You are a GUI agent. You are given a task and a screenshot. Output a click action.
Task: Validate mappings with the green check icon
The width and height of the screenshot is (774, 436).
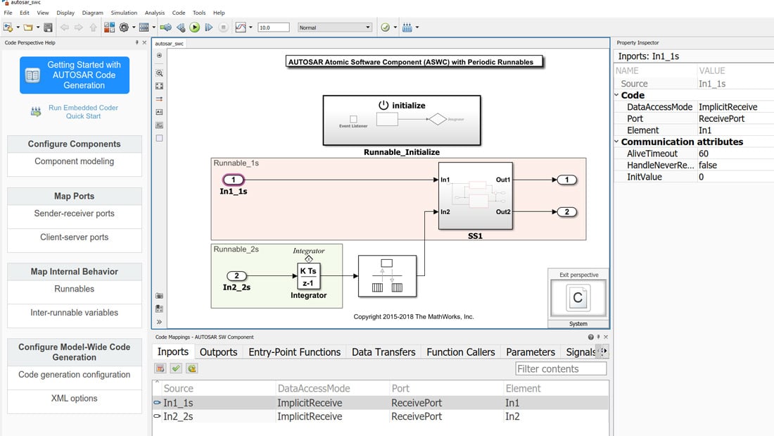click(x=176, y=368)
